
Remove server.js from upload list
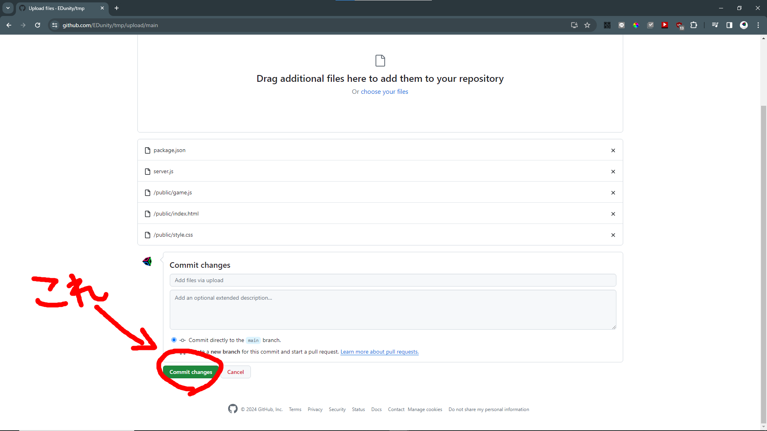pos(613,172)
